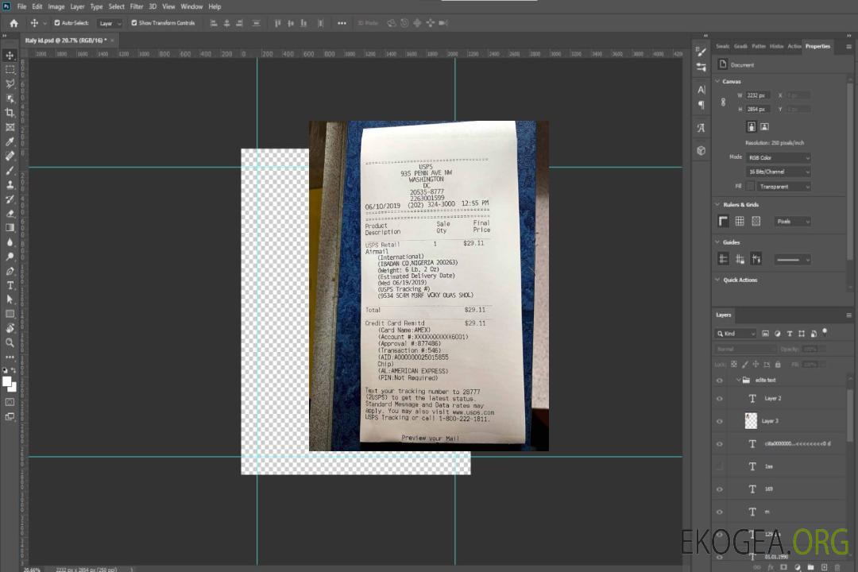Hide Layer 2 using its eye icon
858x572 pixels.
point(720,399)
